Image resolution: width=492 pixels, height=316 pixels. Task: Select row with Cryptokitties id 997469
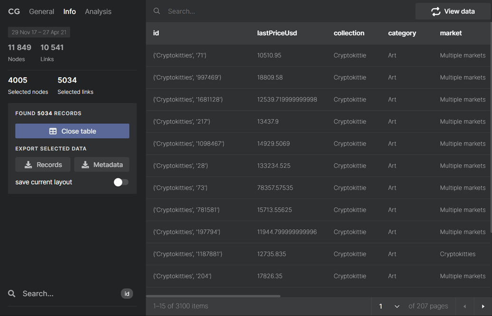pyautogui.click(x=187, y=77)
